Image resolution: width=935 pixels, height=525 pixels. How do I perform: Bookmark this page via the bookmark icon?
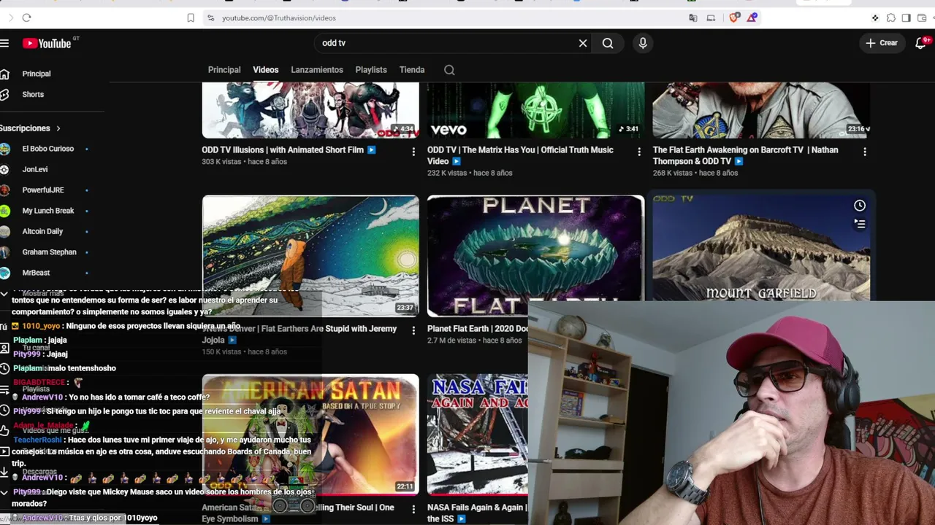[191, 17]
